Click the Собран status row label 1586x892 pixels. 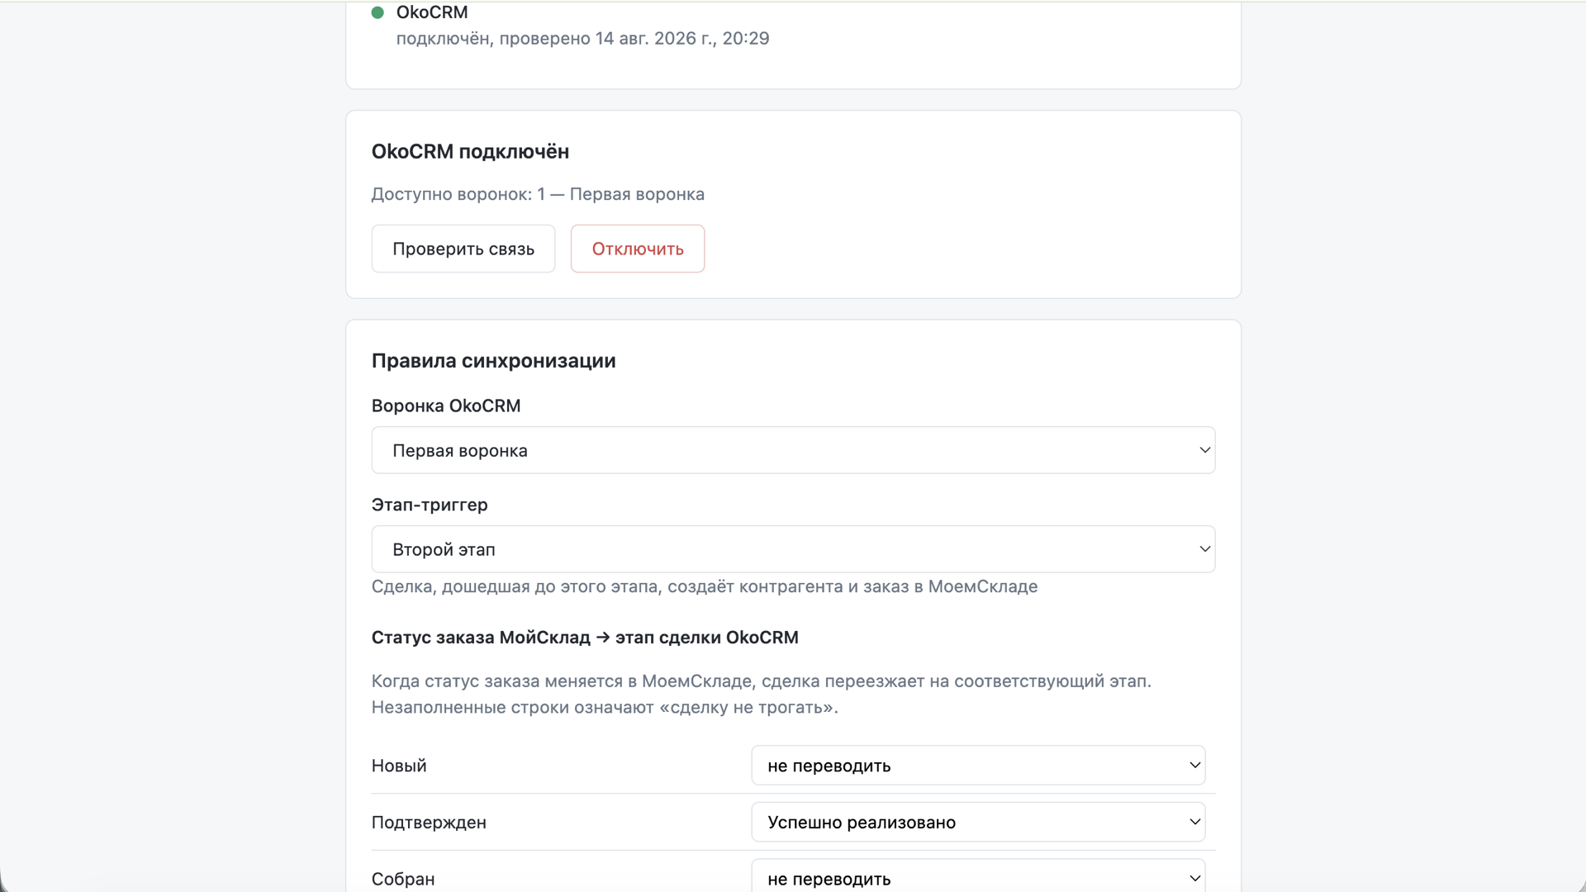[x=403, y=879]
